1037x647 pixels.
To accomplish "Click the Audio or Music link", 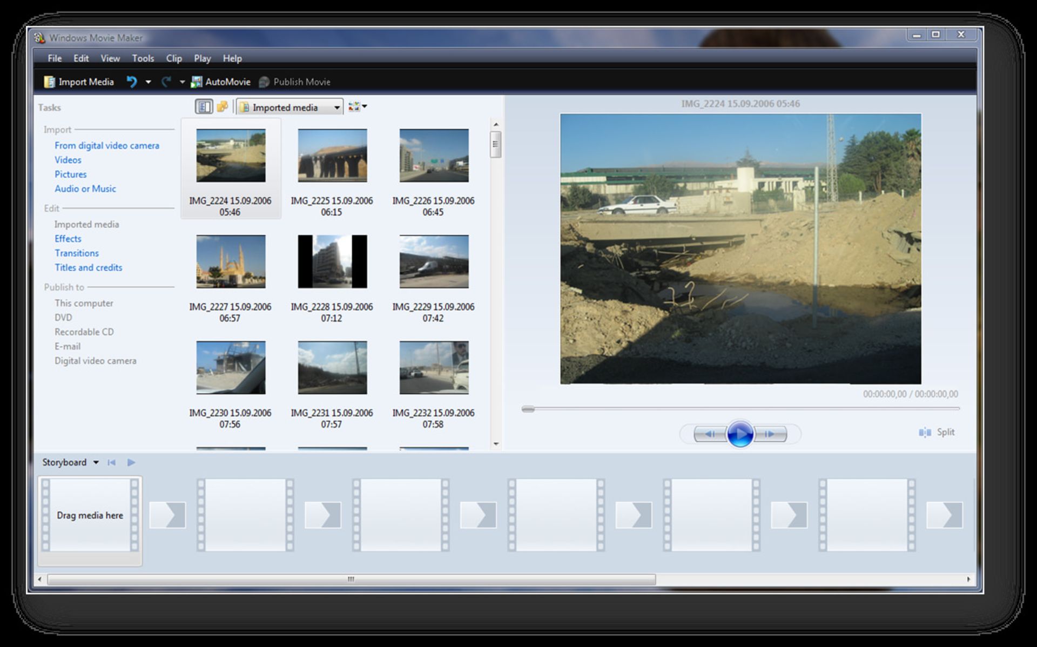I will point(85,188).
